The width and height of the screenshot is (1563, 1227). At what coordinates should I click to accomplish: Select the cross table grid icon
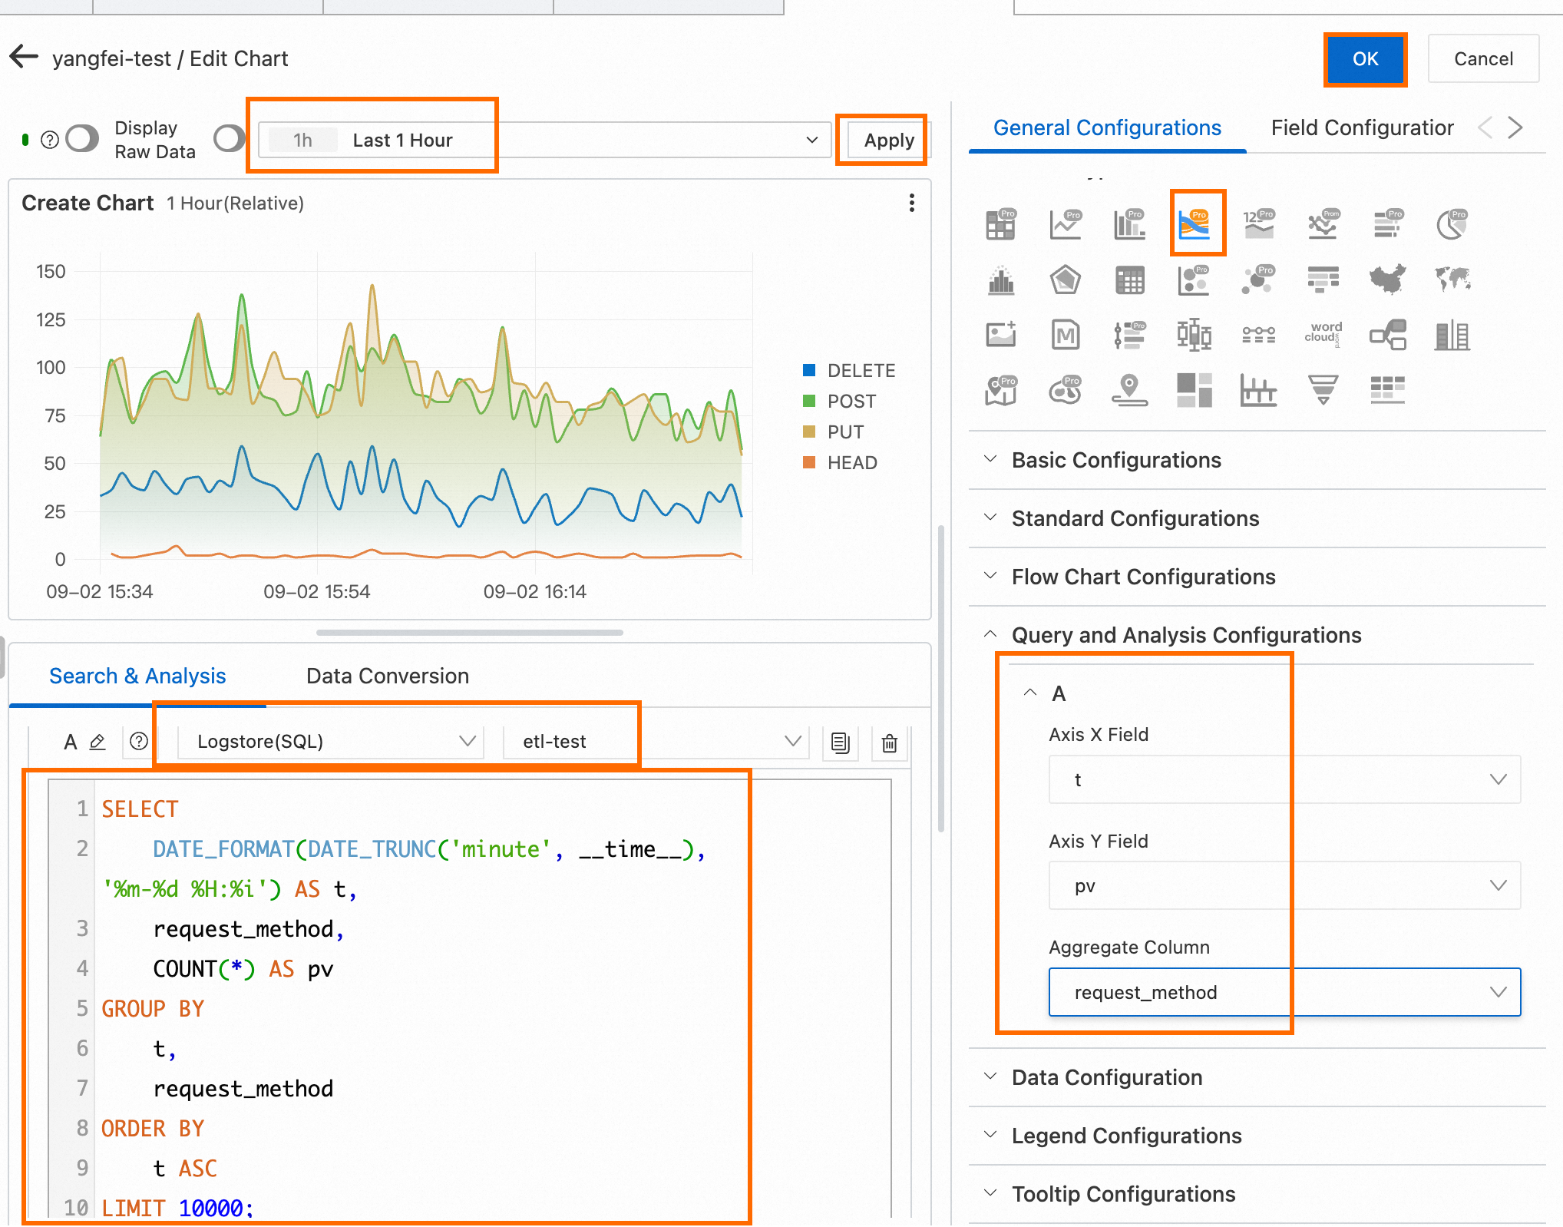click(1130, 280)
